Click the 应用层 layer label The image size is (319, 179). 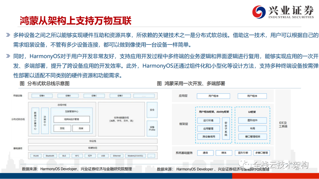(x=183, y=96)
